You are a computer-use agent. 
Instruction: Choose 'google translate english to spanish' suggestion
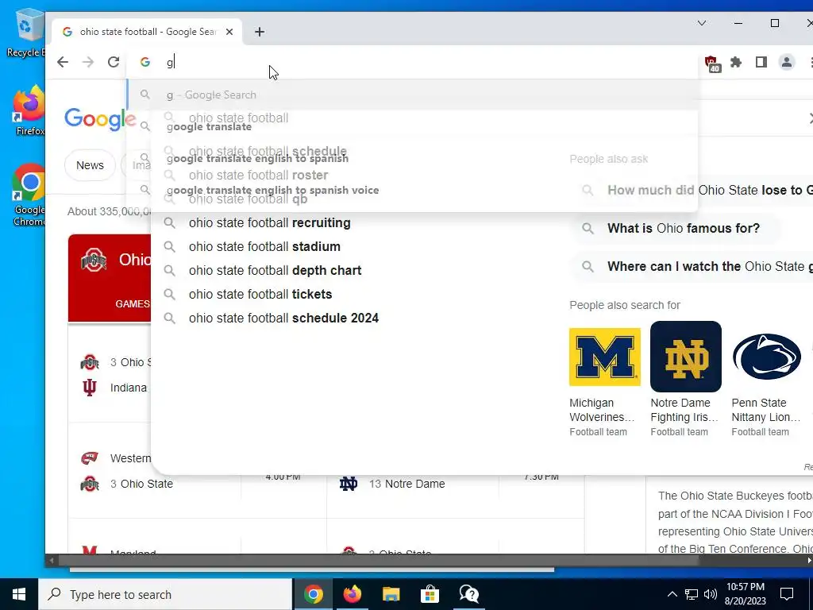pos(412,158)
